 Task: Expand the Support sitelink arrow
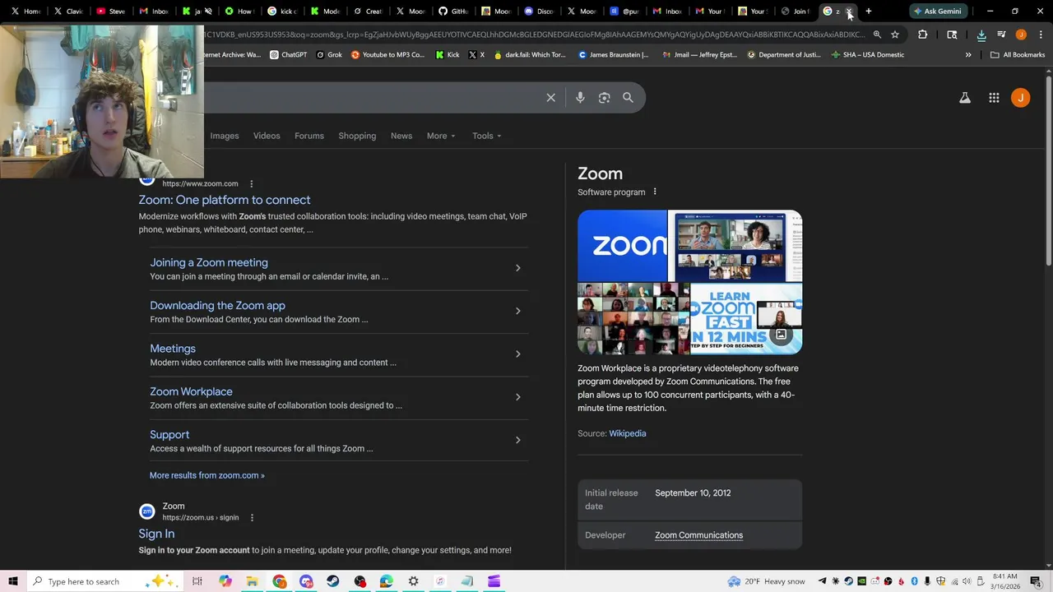[517, 440]
